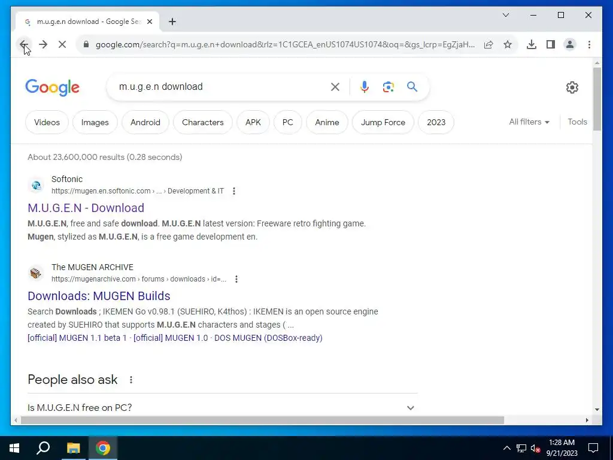Start voice search with the microphone icon

(365, 87)
